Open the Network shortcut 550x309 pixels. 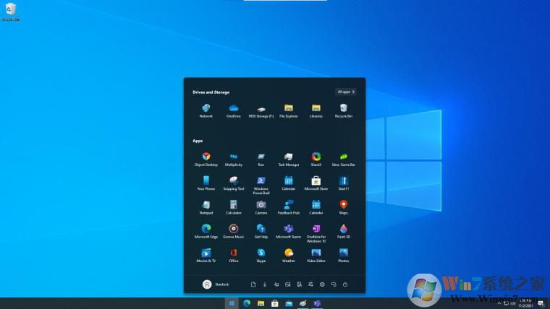pyautogui.click(x=206, y=109)
